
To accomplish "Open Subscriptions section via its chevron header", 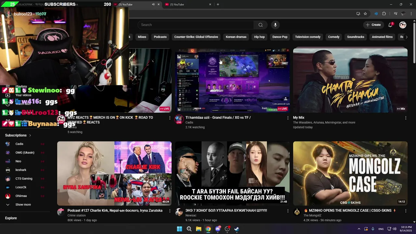I will click(x=18, y=135).
